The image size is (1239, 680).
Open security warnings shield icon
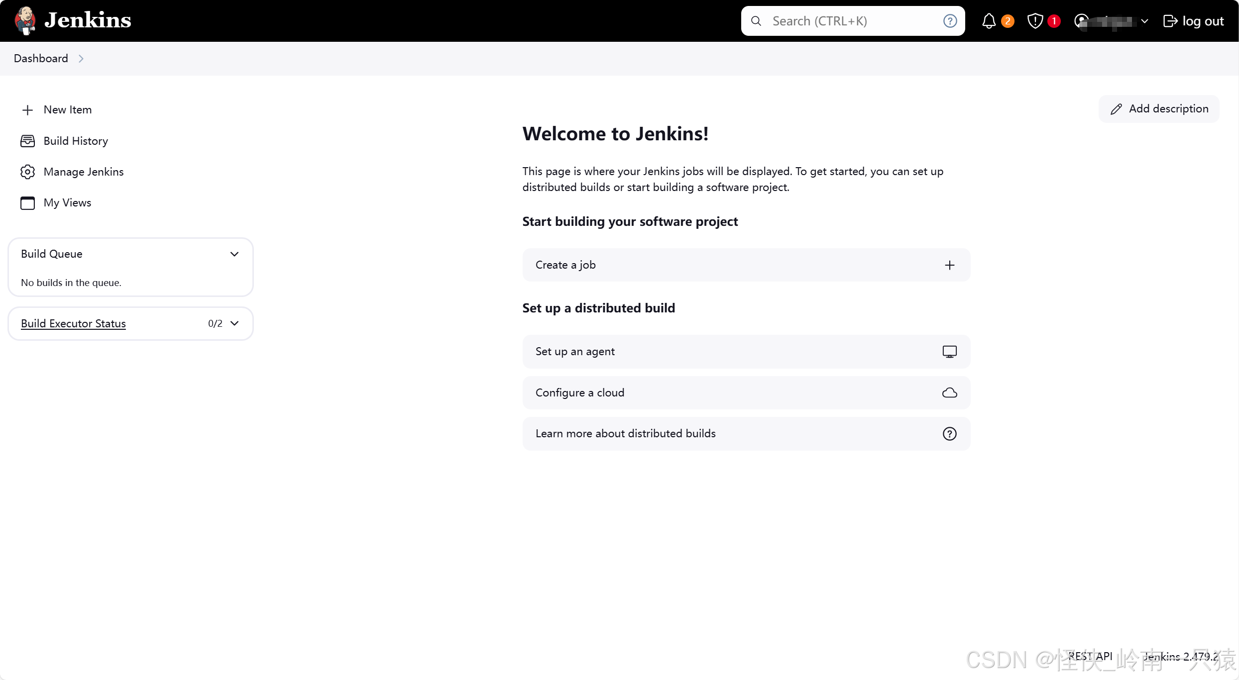coord(1035,21)
